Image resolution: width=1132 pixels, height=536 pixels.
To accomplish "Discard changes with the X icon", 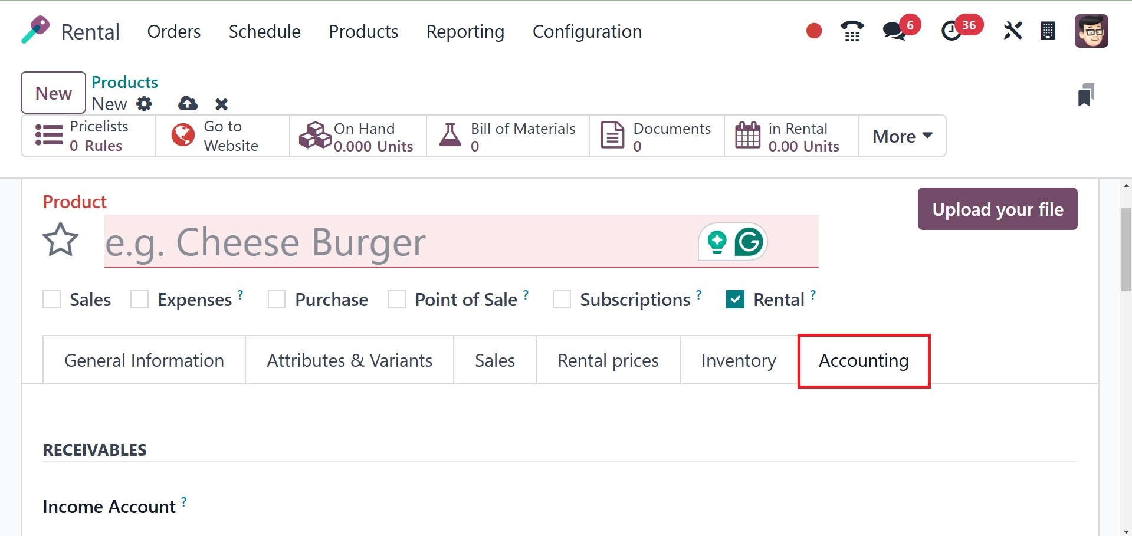I will click(x=221, y=104).
